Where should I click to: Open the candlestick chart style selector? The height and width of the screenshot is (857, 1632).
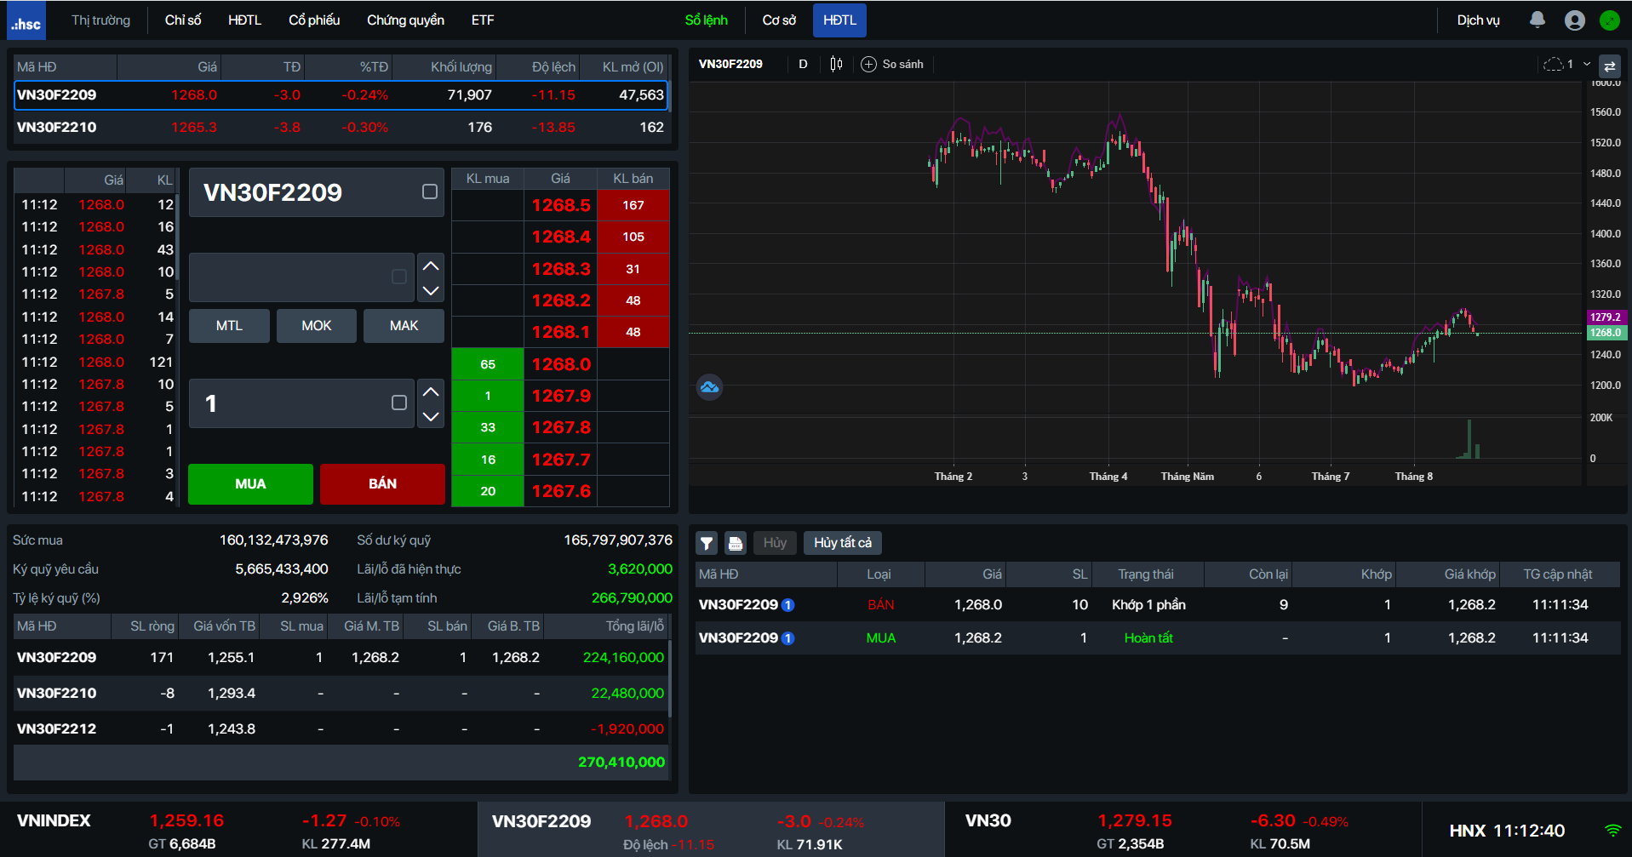pyautogui.click(x=836, y=64)
